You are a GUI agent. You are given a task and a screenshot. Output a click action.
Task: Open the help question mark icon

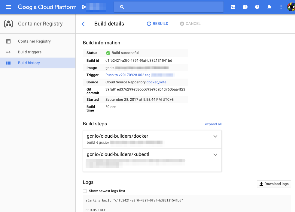pyautogui.click(x=257, y=7)
